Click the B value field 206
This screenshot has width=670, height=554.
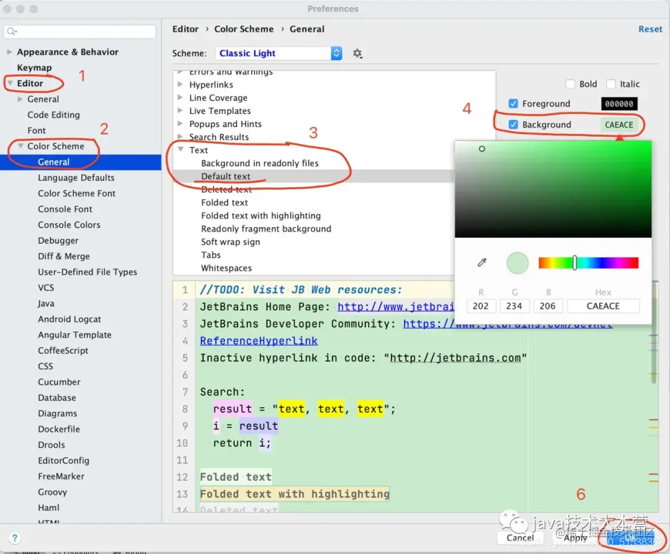tap(547, 306)
